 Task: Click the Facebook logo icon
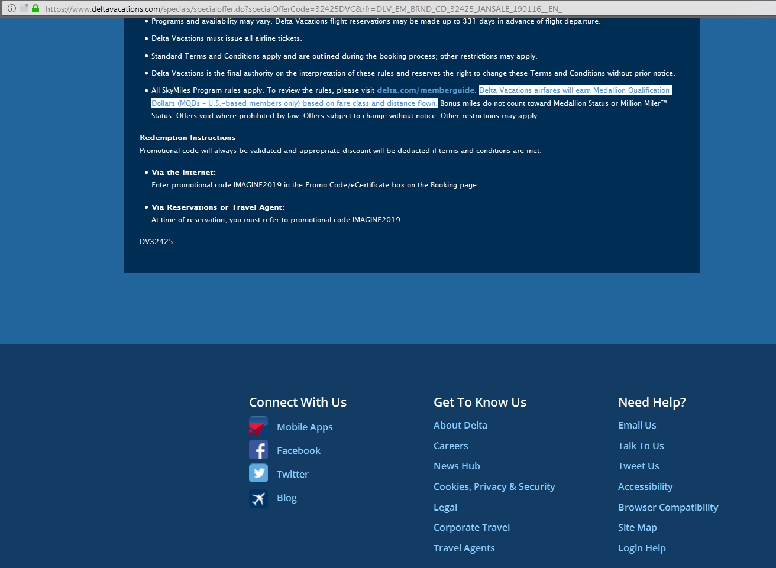[x=258, y=450]
